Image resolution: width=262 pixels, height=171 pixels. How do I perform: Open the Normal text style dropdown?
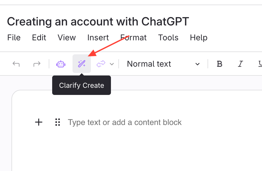pos(163,64)
